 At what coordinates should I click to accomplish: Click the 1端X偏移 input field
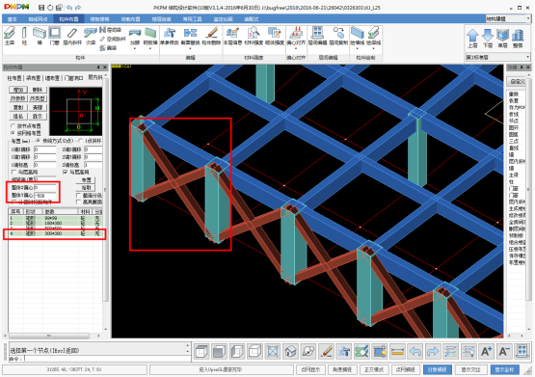click(x=44, y=149)
